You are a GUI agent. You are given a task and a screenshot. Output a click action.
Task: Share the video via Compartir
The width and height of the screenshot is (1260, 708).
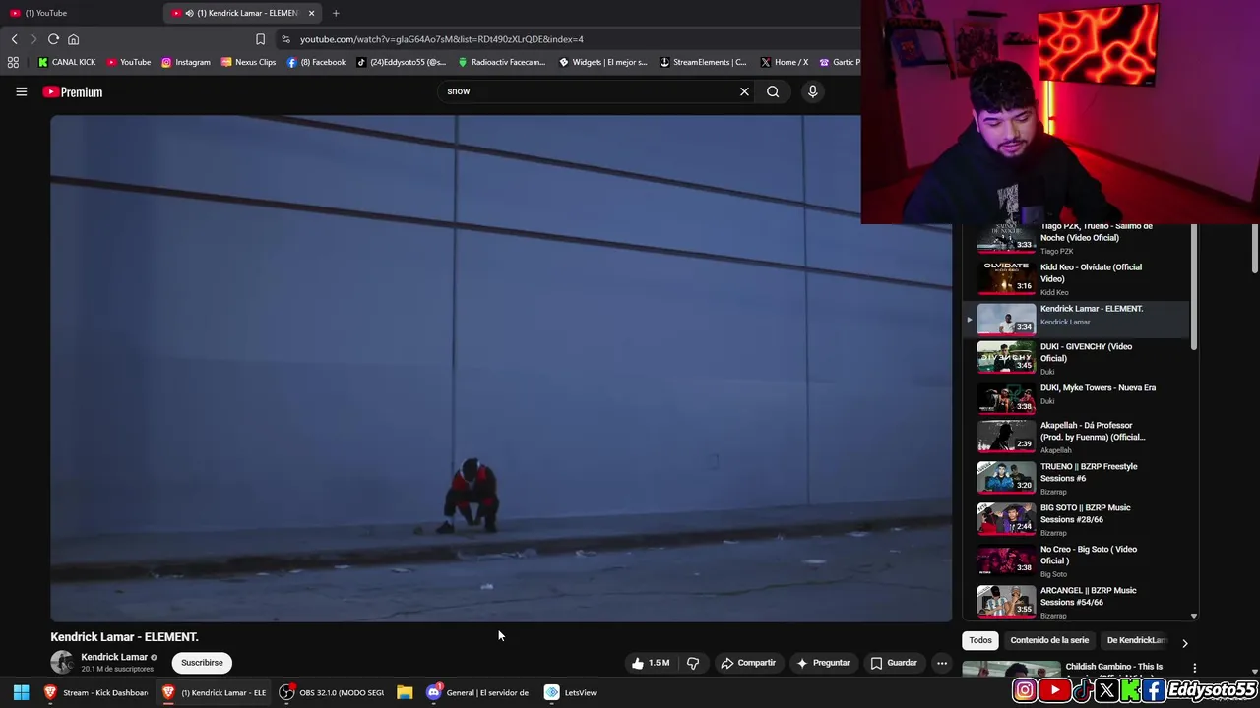(x=748, y=663)
